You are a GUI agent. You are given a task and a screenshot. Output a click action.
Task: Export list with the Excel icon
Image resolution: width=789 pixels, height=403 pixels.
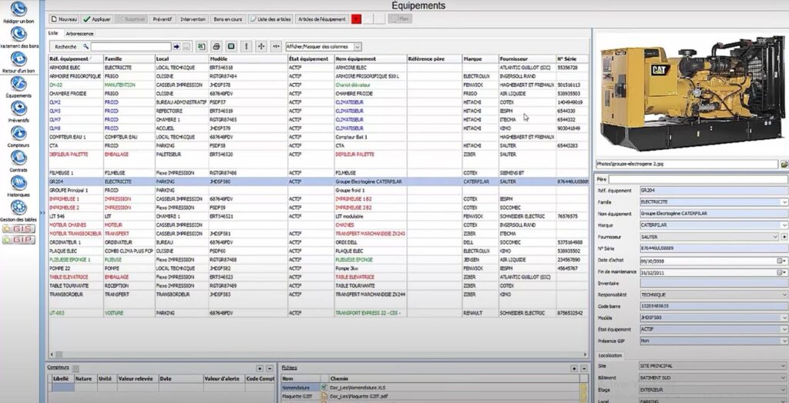click(201, 46)
